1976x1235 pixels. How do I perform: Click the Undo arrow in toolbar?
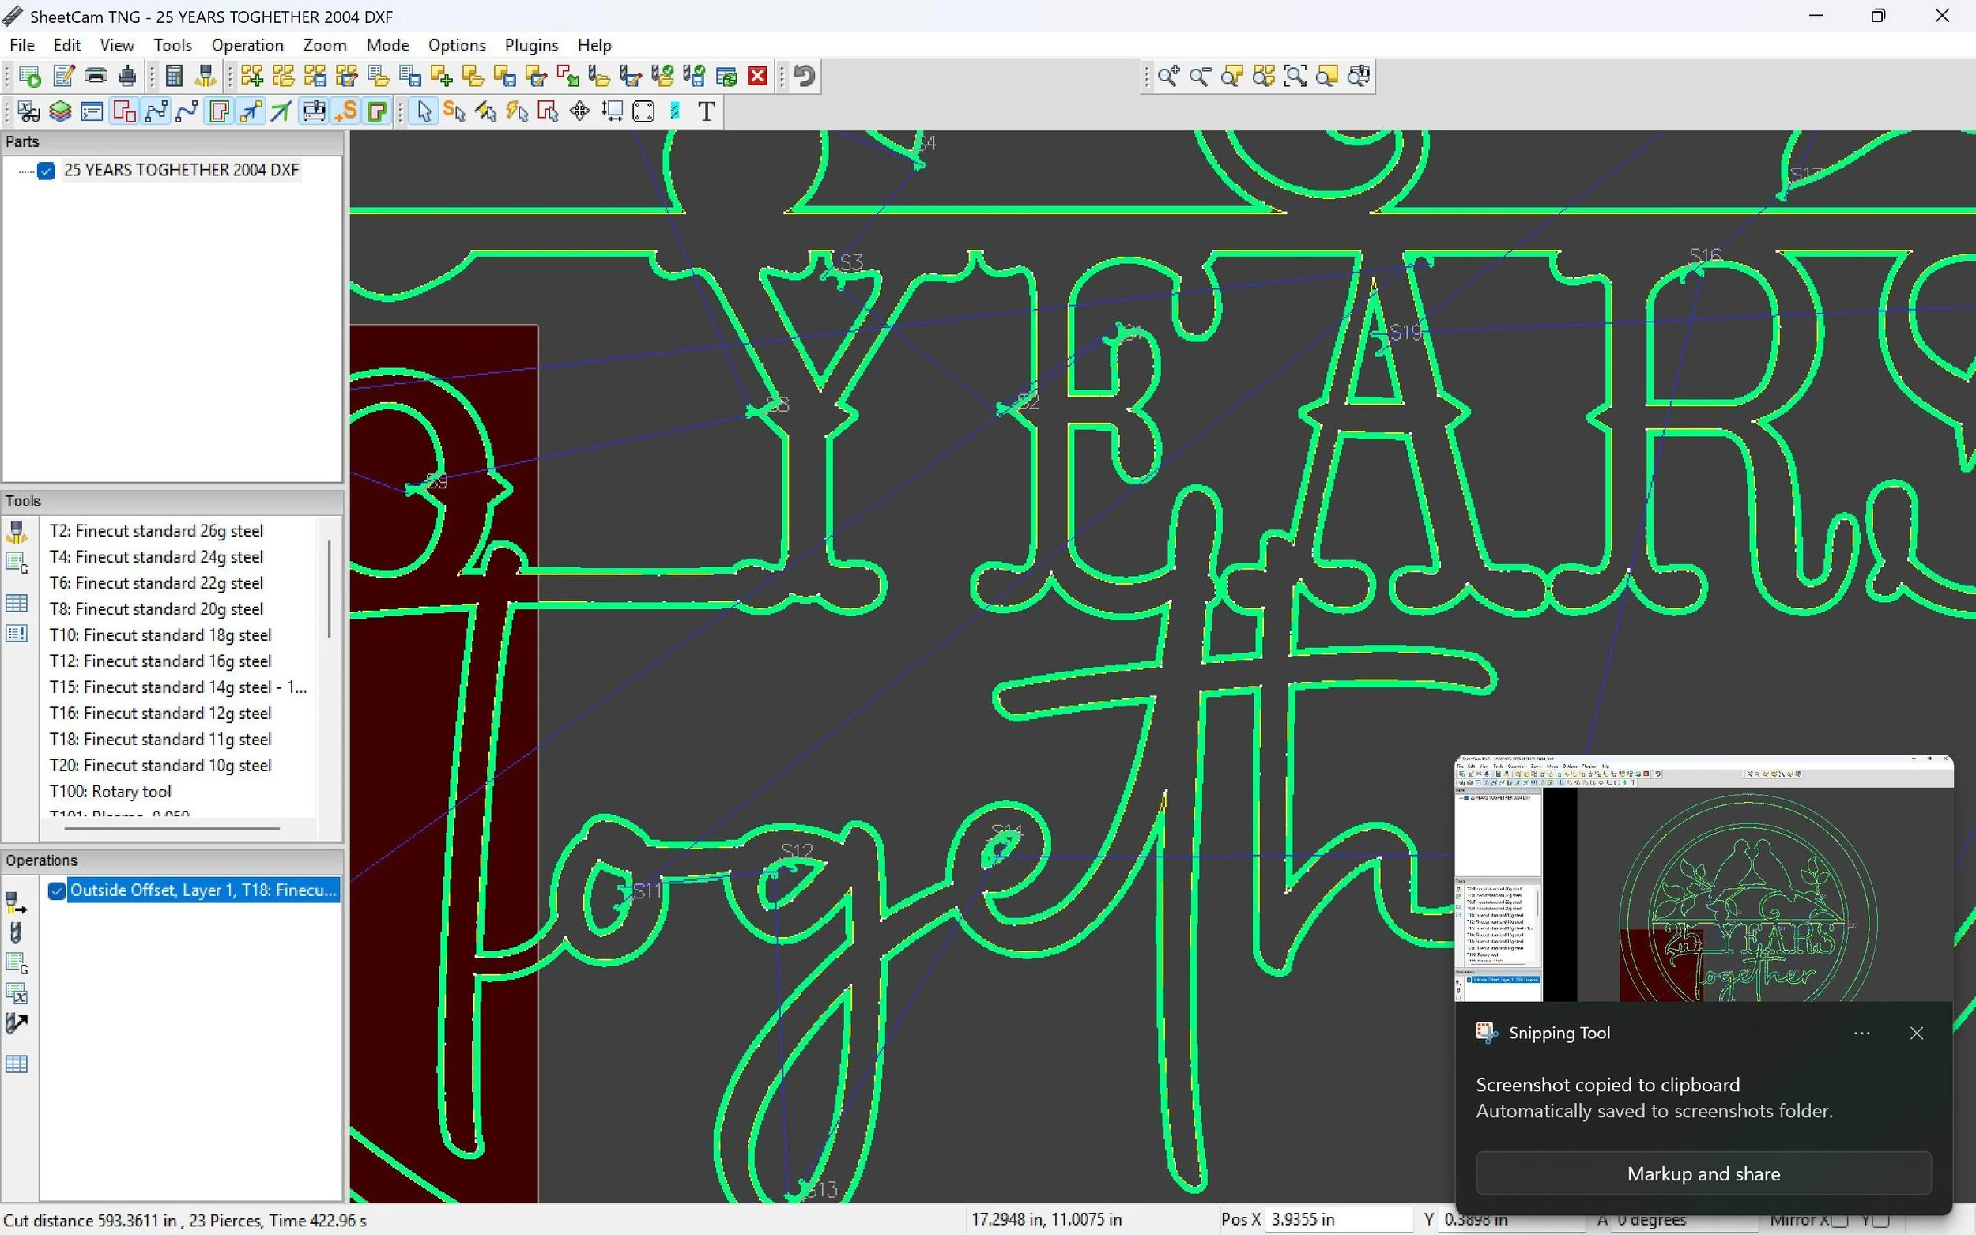pos(805,76)
